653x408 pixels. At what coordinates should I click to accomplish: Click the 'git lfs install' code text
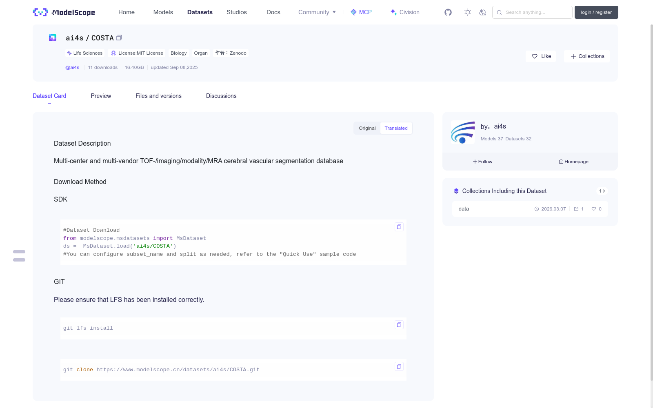coord(88,328)
